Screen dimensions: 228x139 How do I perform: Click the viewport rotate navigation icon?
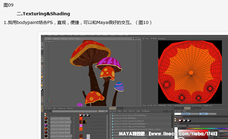coord(137,38)
